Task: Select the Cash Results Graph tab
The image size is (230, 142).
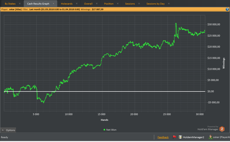Action: (x=38, y=4)
